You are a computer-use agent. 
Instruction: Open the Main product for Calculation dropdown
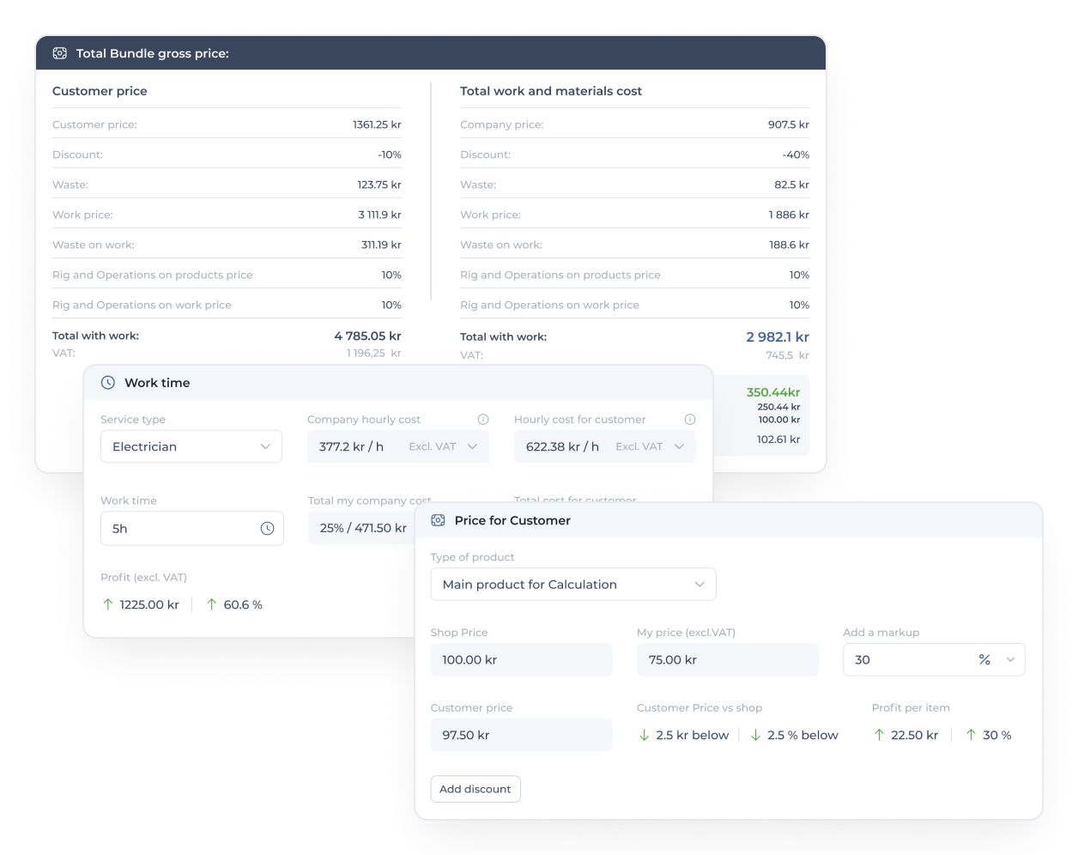(573, 585)
